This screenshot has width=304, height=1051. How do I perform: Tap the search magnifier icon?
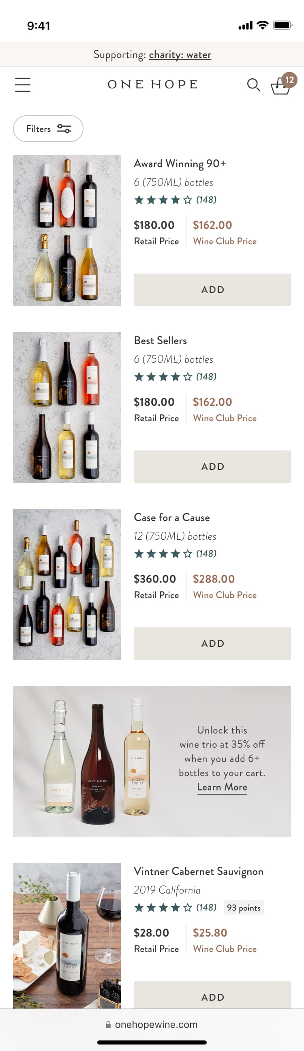coord(253,85)
